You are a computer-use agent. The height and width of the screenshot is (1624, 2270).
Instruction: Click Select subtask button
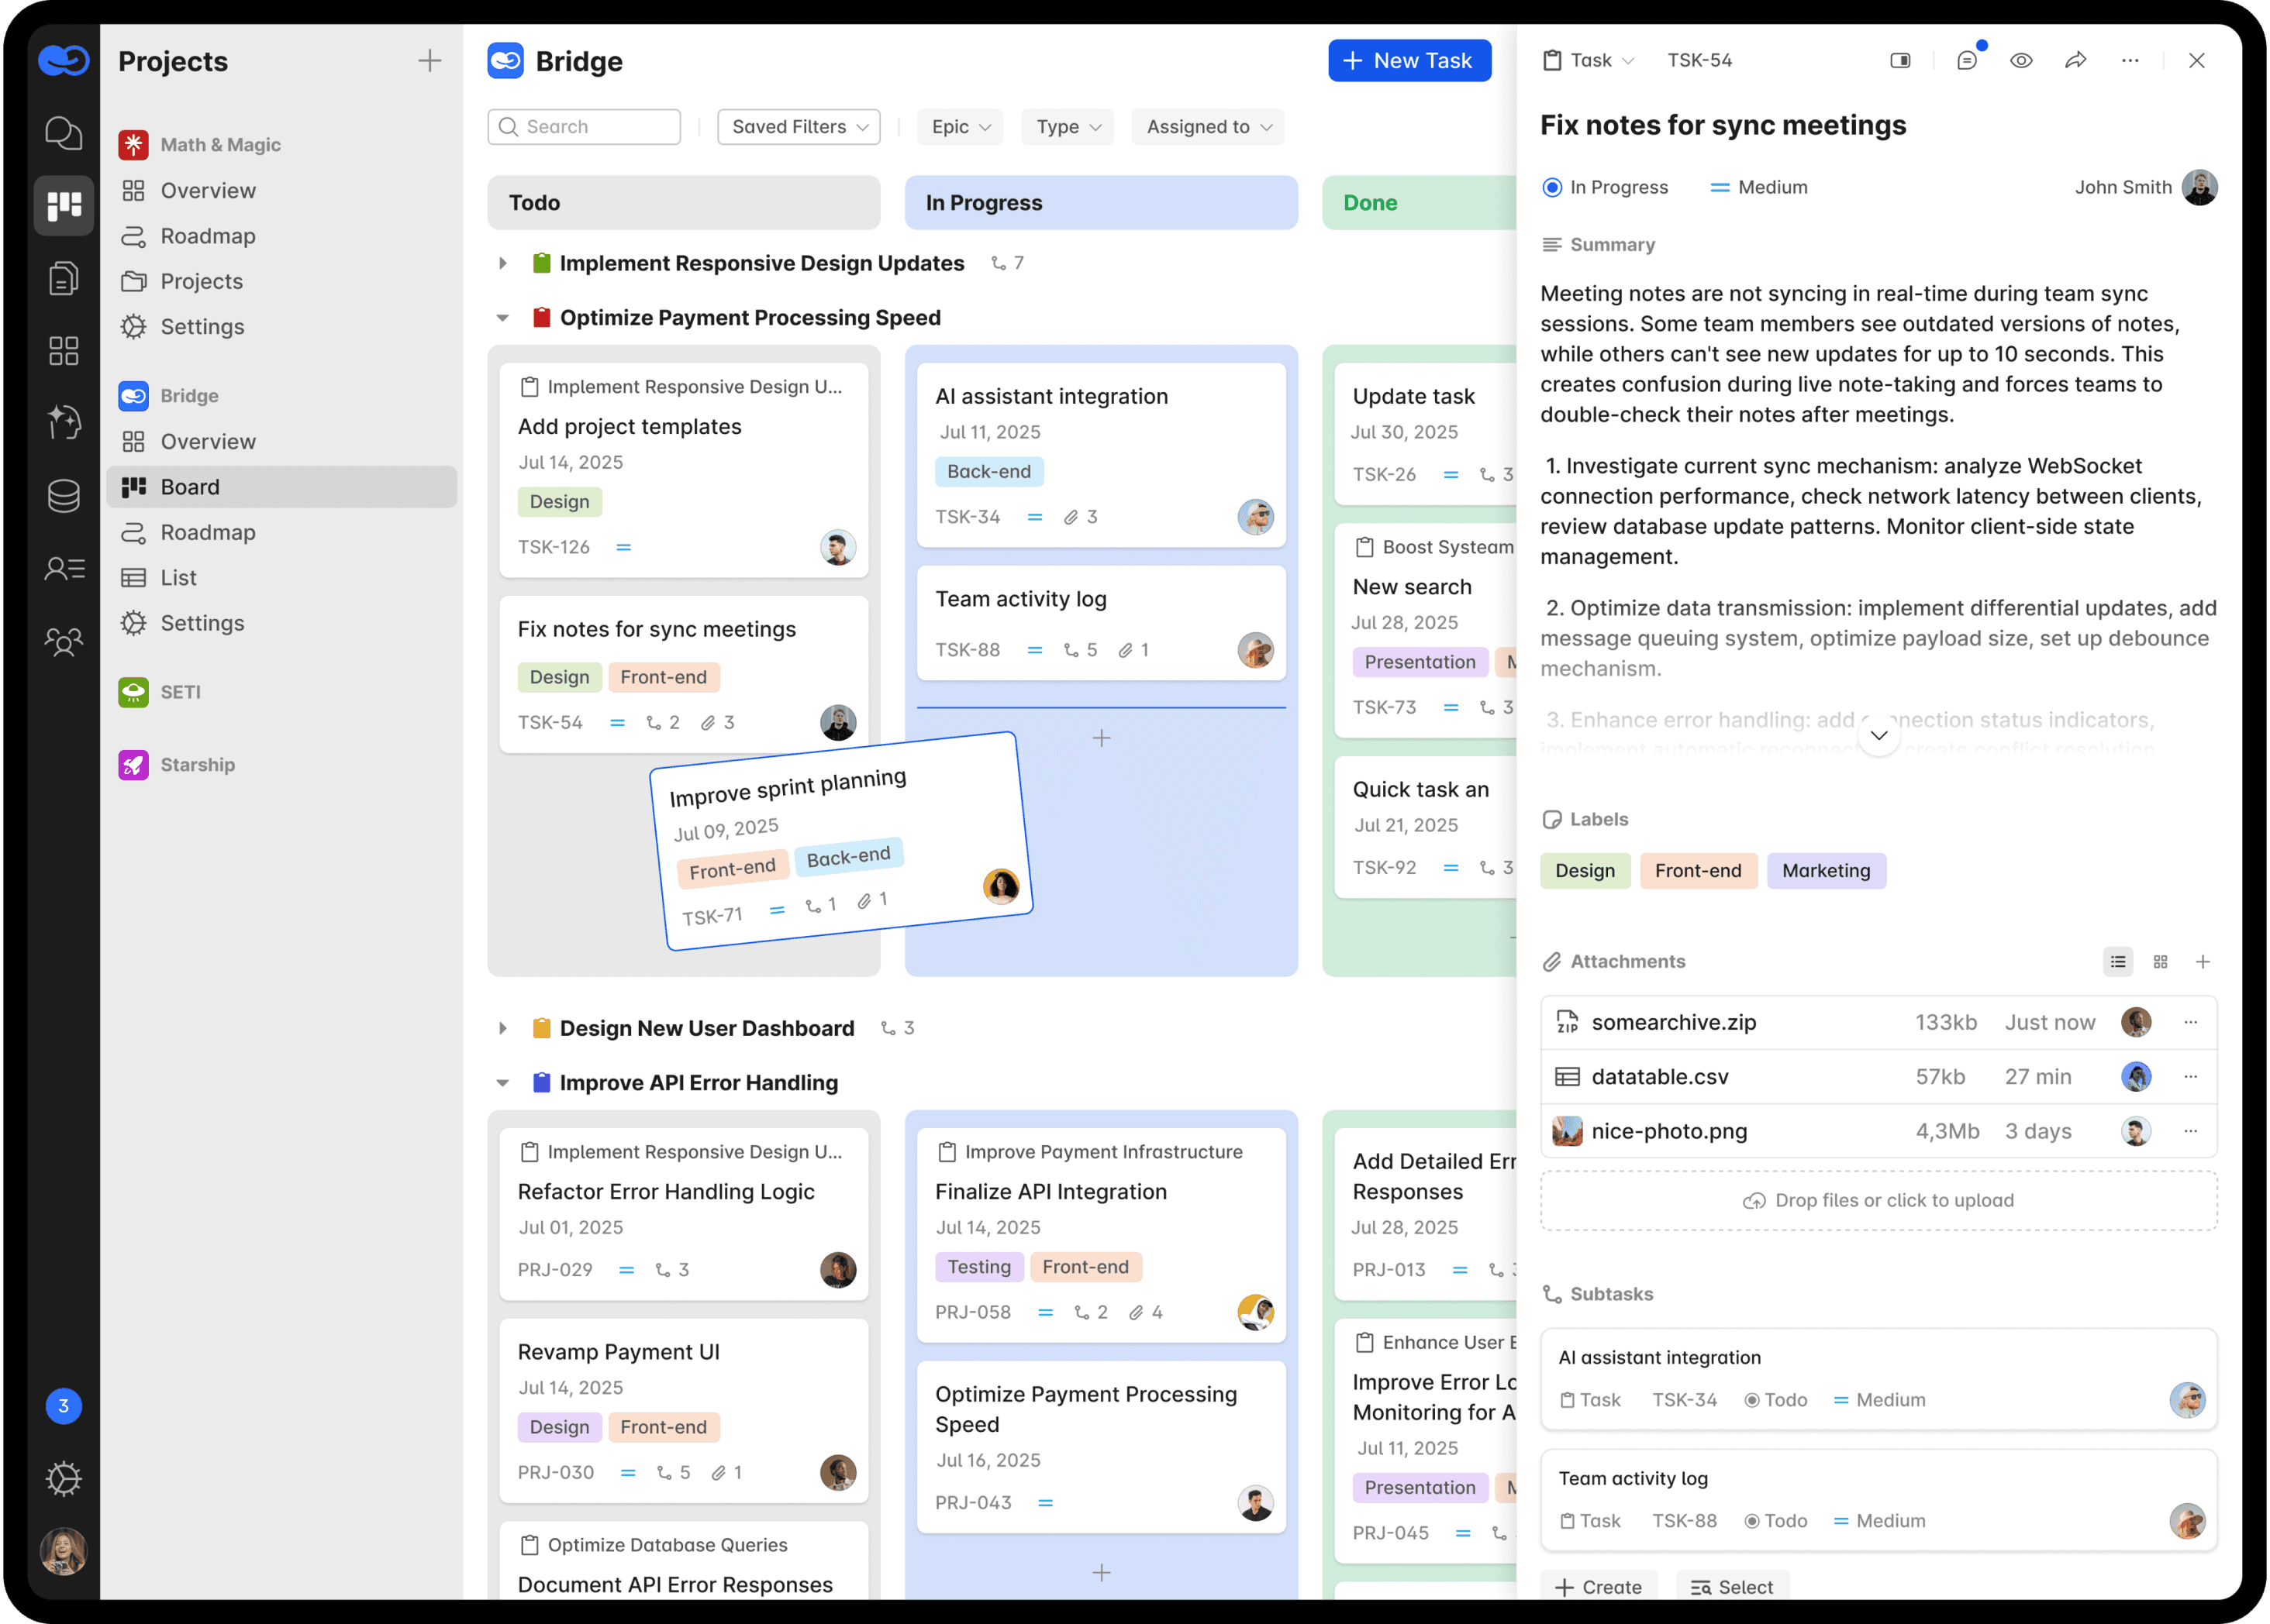click(x=1732, y=1586)
